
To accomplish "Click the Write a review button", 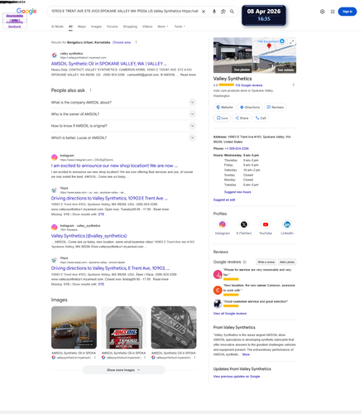I will pyautogui.click(x=266, y=262).
